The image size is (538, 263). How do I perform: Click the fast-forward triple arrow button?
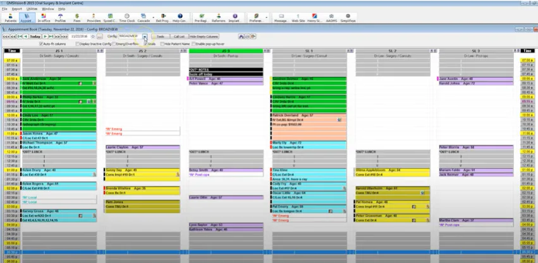click(x=64, y=37)
